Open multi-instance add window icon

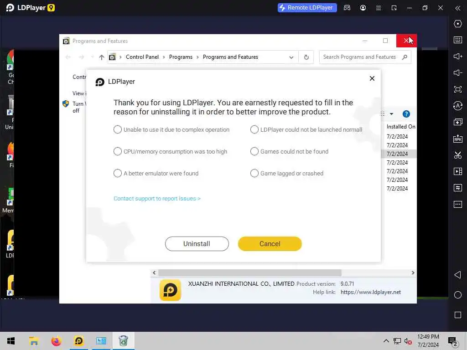tap(458, 122)
